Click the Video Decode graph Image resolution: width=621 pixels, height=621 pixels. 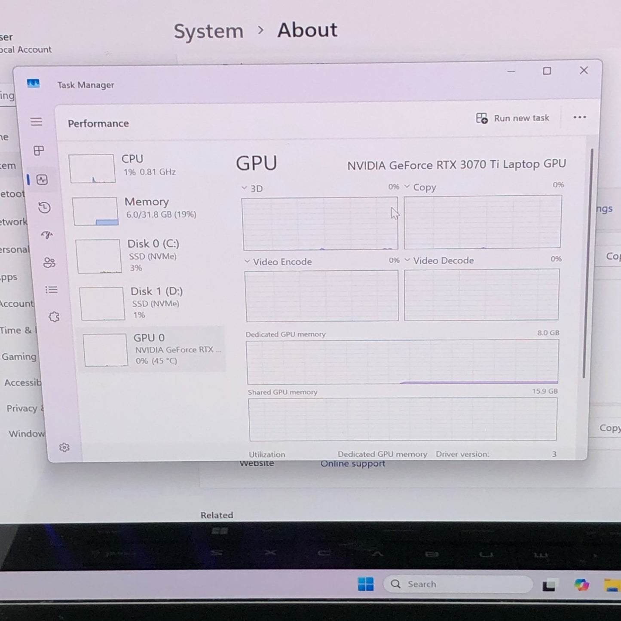[482, 294]
